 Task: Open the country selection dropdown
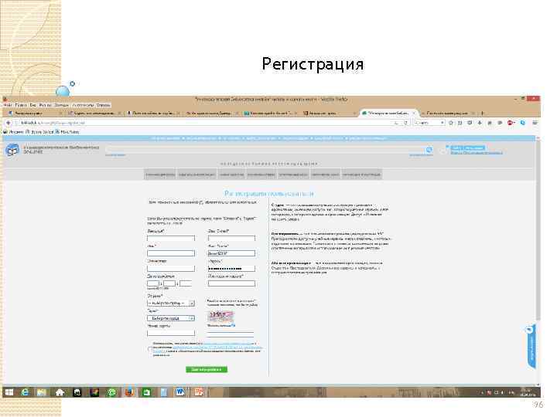[x=171, y=303]
